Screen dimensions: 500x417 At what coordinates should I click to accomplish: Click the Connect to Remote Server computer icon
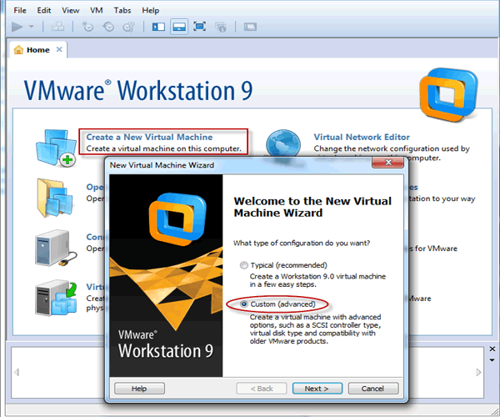click(x=56, y=248)
